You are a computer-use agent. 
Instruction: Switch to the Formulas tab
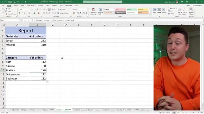point(40,5)
